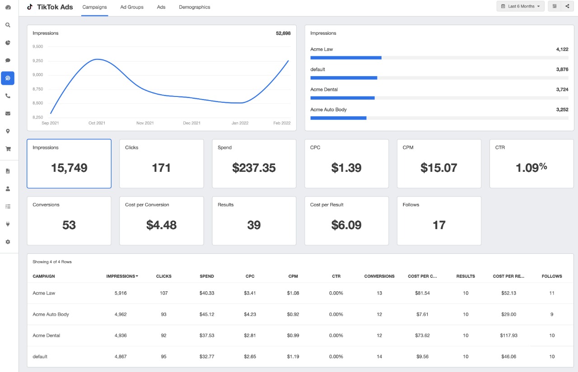578x372 pixels.
Task: Click the Acme Auto Body table row
Action: (51, 314)
